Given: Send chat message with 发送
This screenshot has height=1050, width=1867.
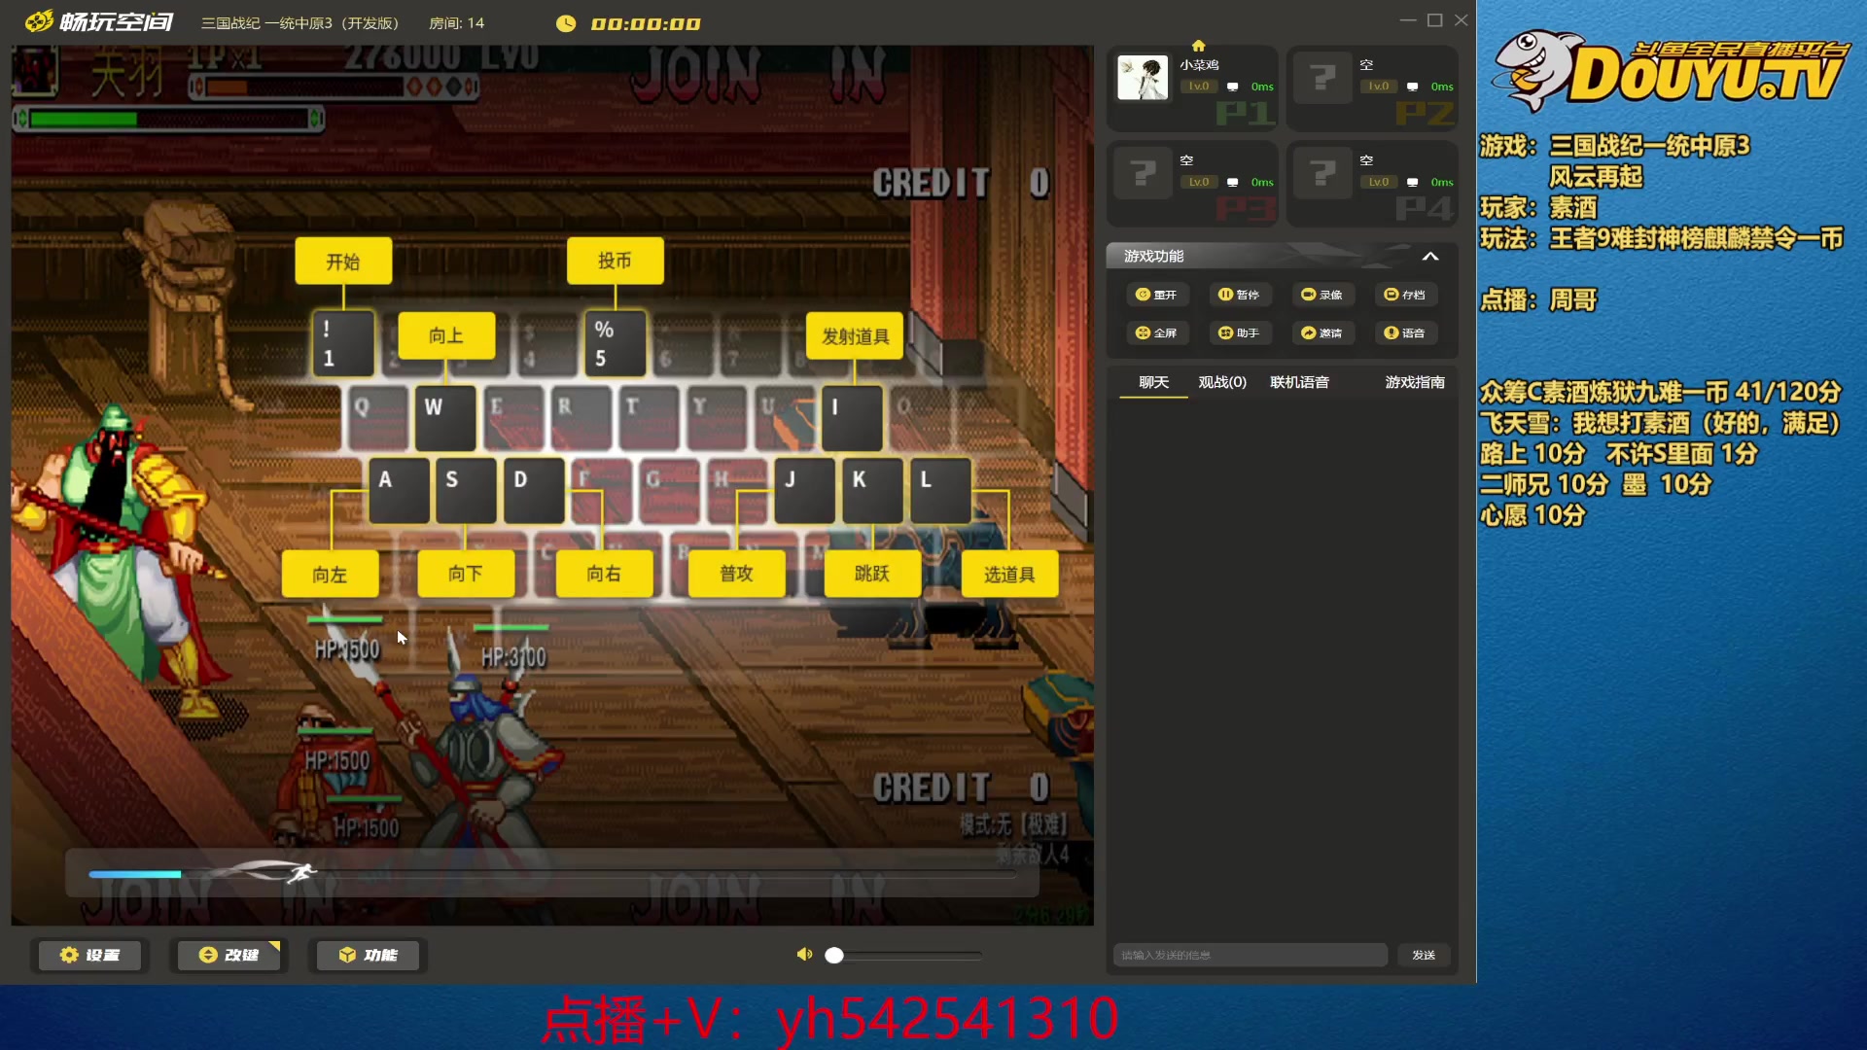Looking at the screenshot, I should (x=1424, y=955).
